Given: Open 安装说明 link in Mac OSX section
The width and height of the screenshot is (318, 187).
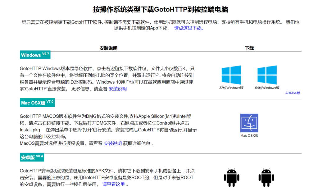Looking at the screenshot, I should (x=113, y=144).
